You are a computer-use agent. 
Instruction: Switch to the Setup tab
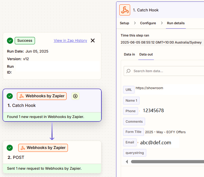point(124,23)
